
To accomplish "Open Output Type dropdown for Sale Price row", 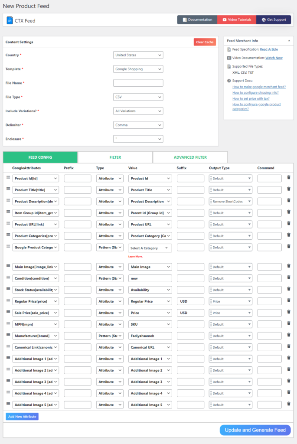I will pyautogui.click(x=231, y=313).
